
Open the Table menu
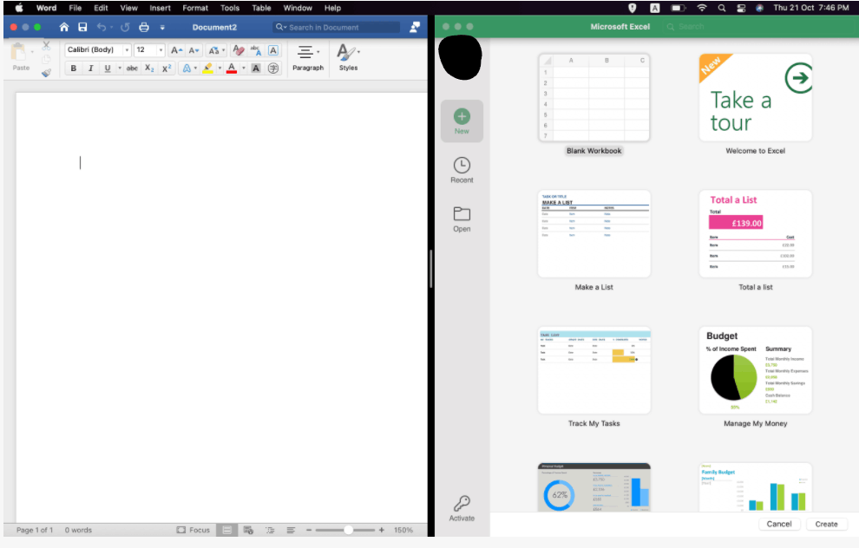[261, 8]
